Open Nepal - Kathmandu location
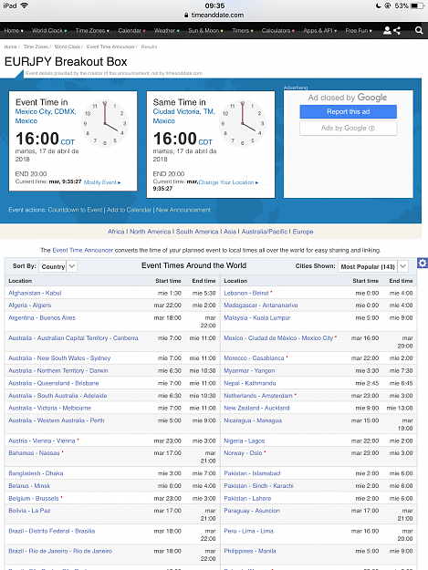Image resolution: width=428 pixels, height=570 pixels. coord(250,383)
